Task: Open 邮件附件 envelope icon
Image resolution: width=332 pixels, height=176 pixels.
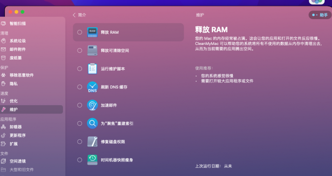Action: tap(3, 49)
